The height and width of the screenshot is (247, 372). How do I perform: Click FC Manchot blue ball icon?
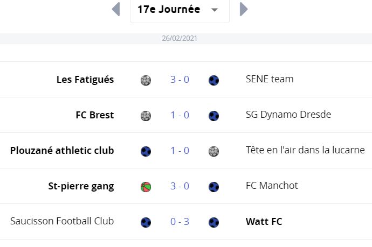click(213, 187)
